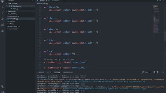Open the Docker view icon
Screen dimensions: 166x93
coord(3,31)
